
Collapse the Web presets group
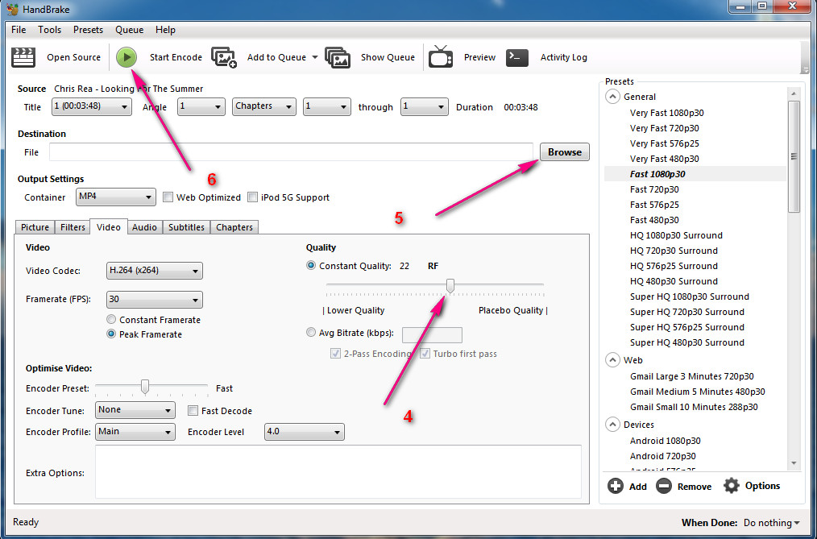point(613,360)
